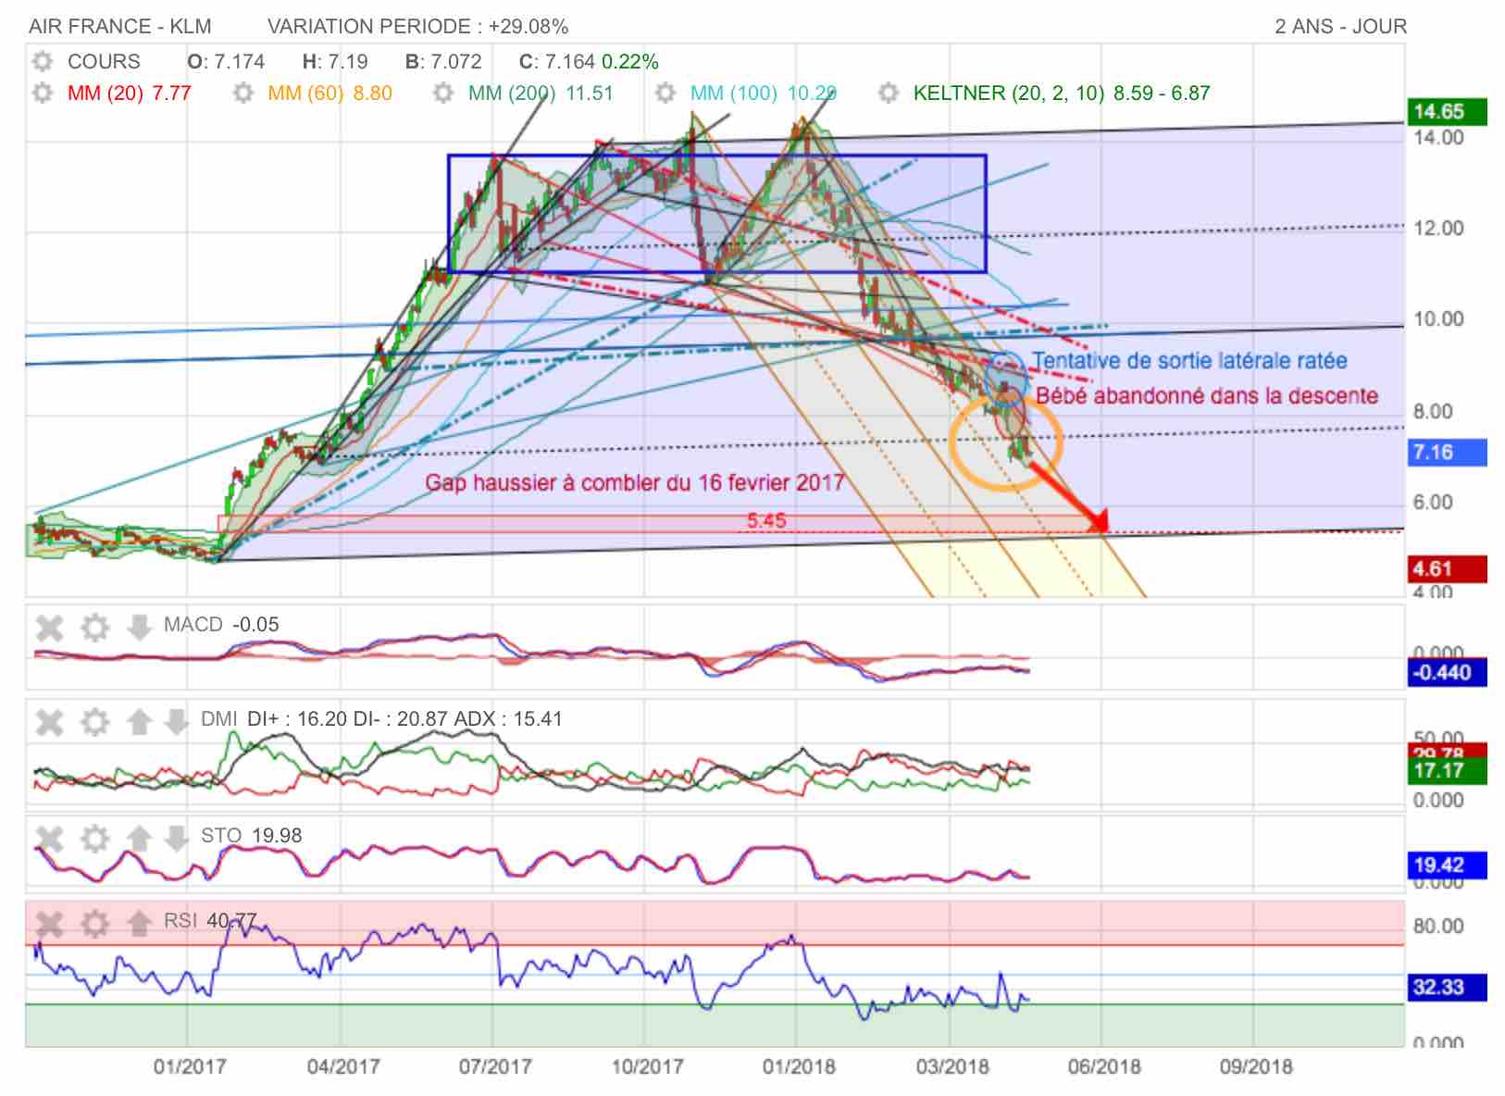Open MM (60) settings gear
This screenshot has height=1096, width=1505.
[243, 93]
